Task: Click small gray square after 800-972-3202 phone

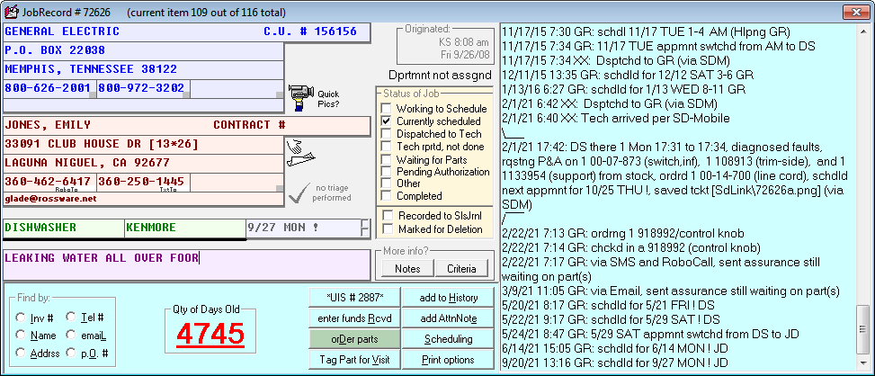Action: point(185,94)
